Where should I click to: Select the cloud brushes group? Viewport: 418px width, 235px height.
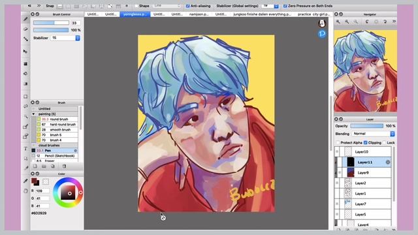click(x=55, y=145)
